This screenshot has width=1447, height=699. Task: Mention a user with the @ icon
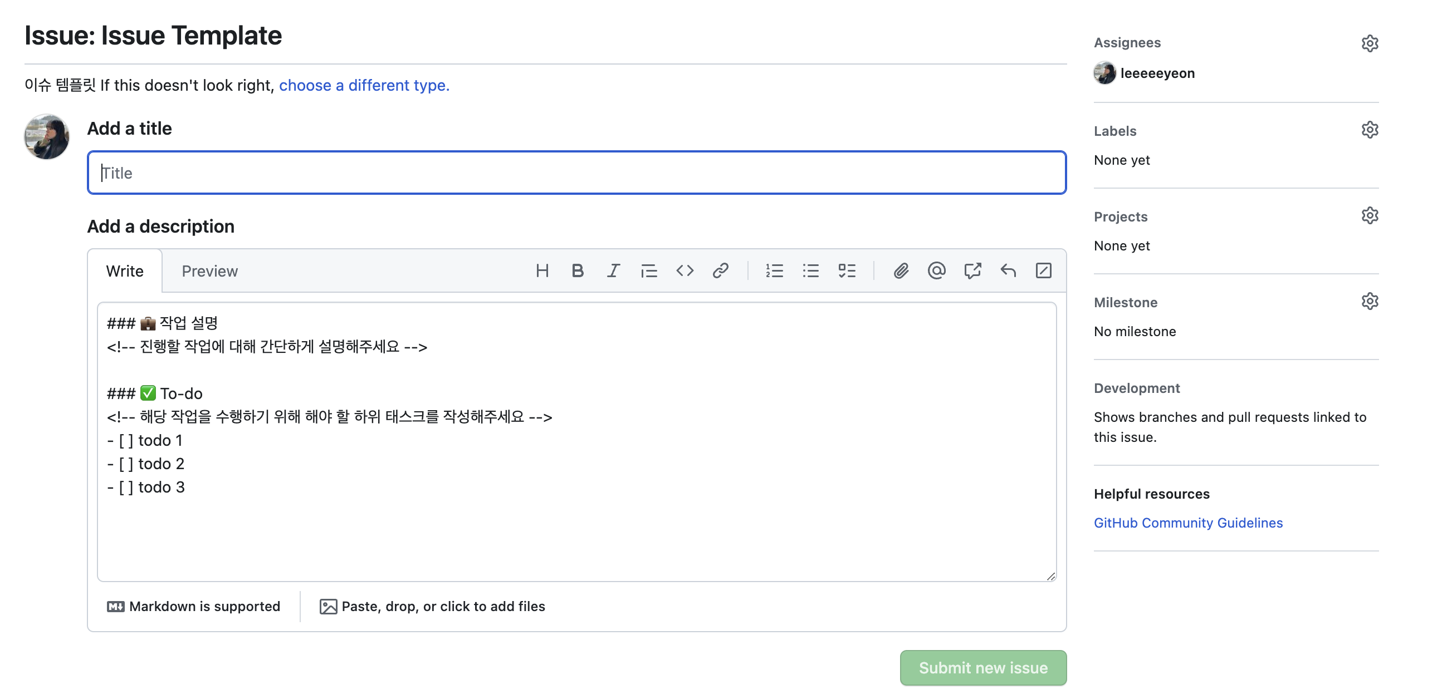pos(936,271)
